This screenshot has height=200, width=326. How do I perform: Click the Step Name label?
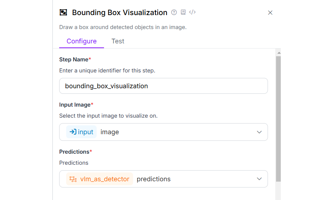pos(74,60)
